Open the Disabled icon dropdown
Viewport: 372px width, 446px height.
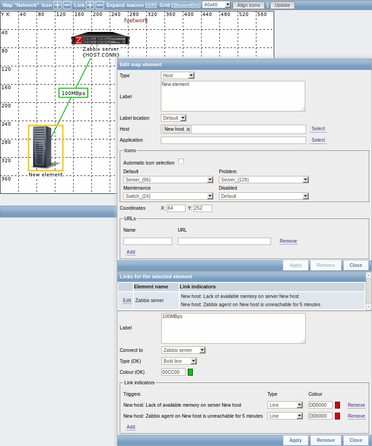pos(264,196)
